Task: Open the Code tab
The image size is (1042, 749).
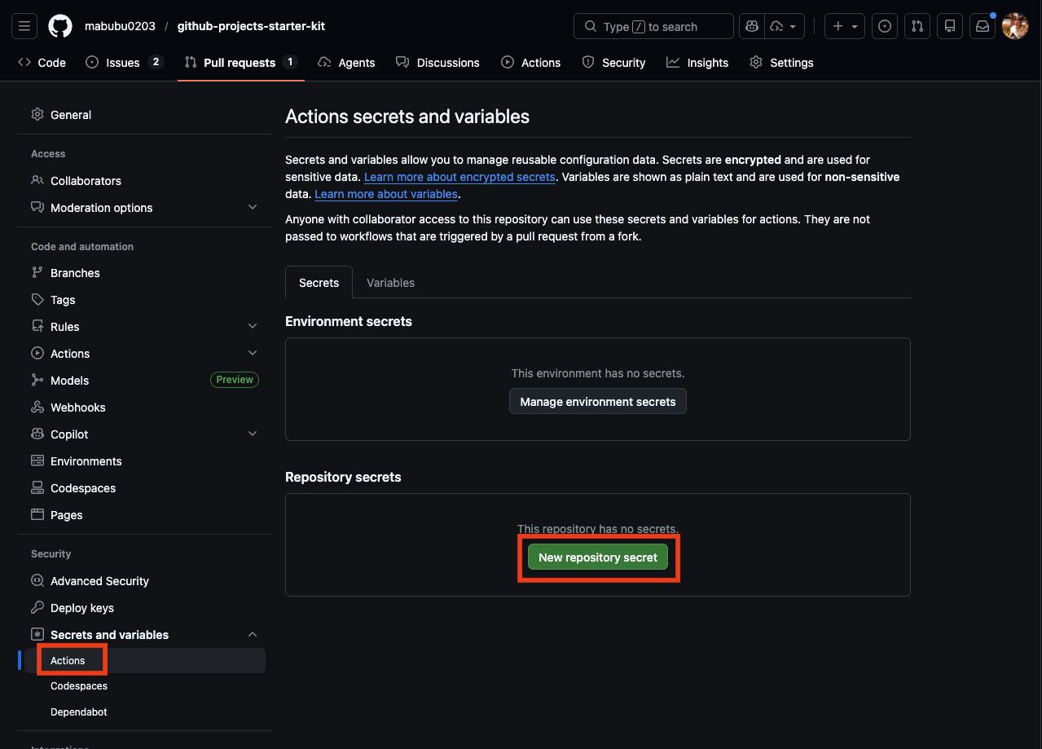Action: 42,63
